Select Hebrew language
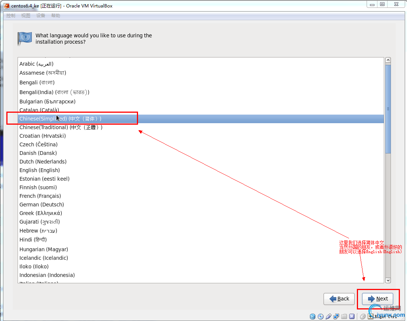The width and height of the screenshot is (407, 321). [201, 230]
